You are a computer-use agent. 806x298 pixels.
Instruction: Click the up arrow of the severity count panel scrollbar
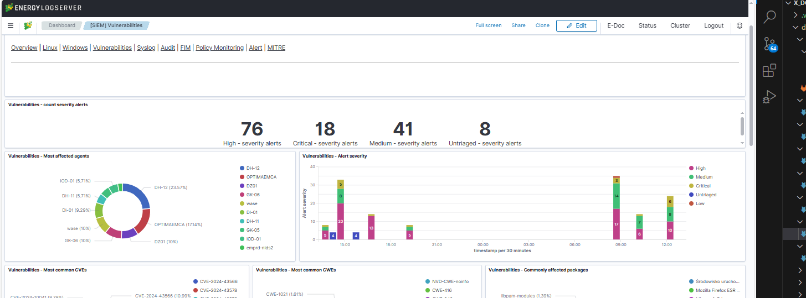742,113
